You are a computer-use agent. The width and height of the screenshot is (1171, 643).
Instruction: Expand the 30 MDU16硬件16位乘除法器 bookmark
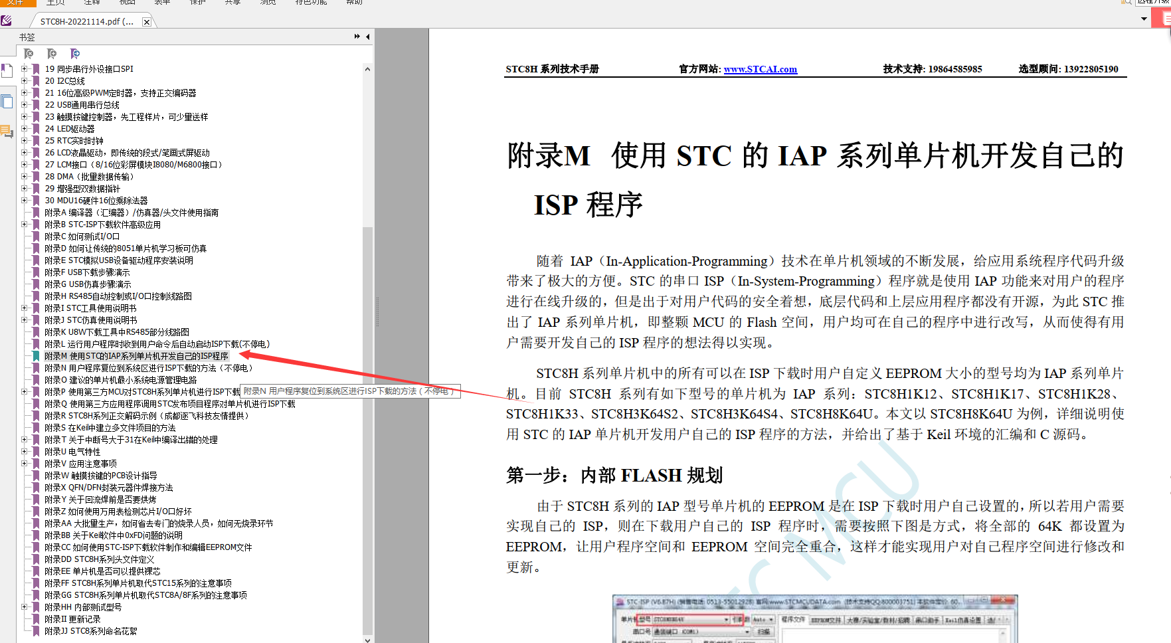click(x=25, y=201)
